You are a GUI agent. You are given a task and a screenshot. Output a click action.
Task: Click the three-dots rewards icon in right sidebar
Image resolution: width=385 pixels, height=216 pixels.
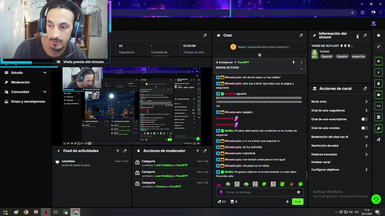(378, 139)
